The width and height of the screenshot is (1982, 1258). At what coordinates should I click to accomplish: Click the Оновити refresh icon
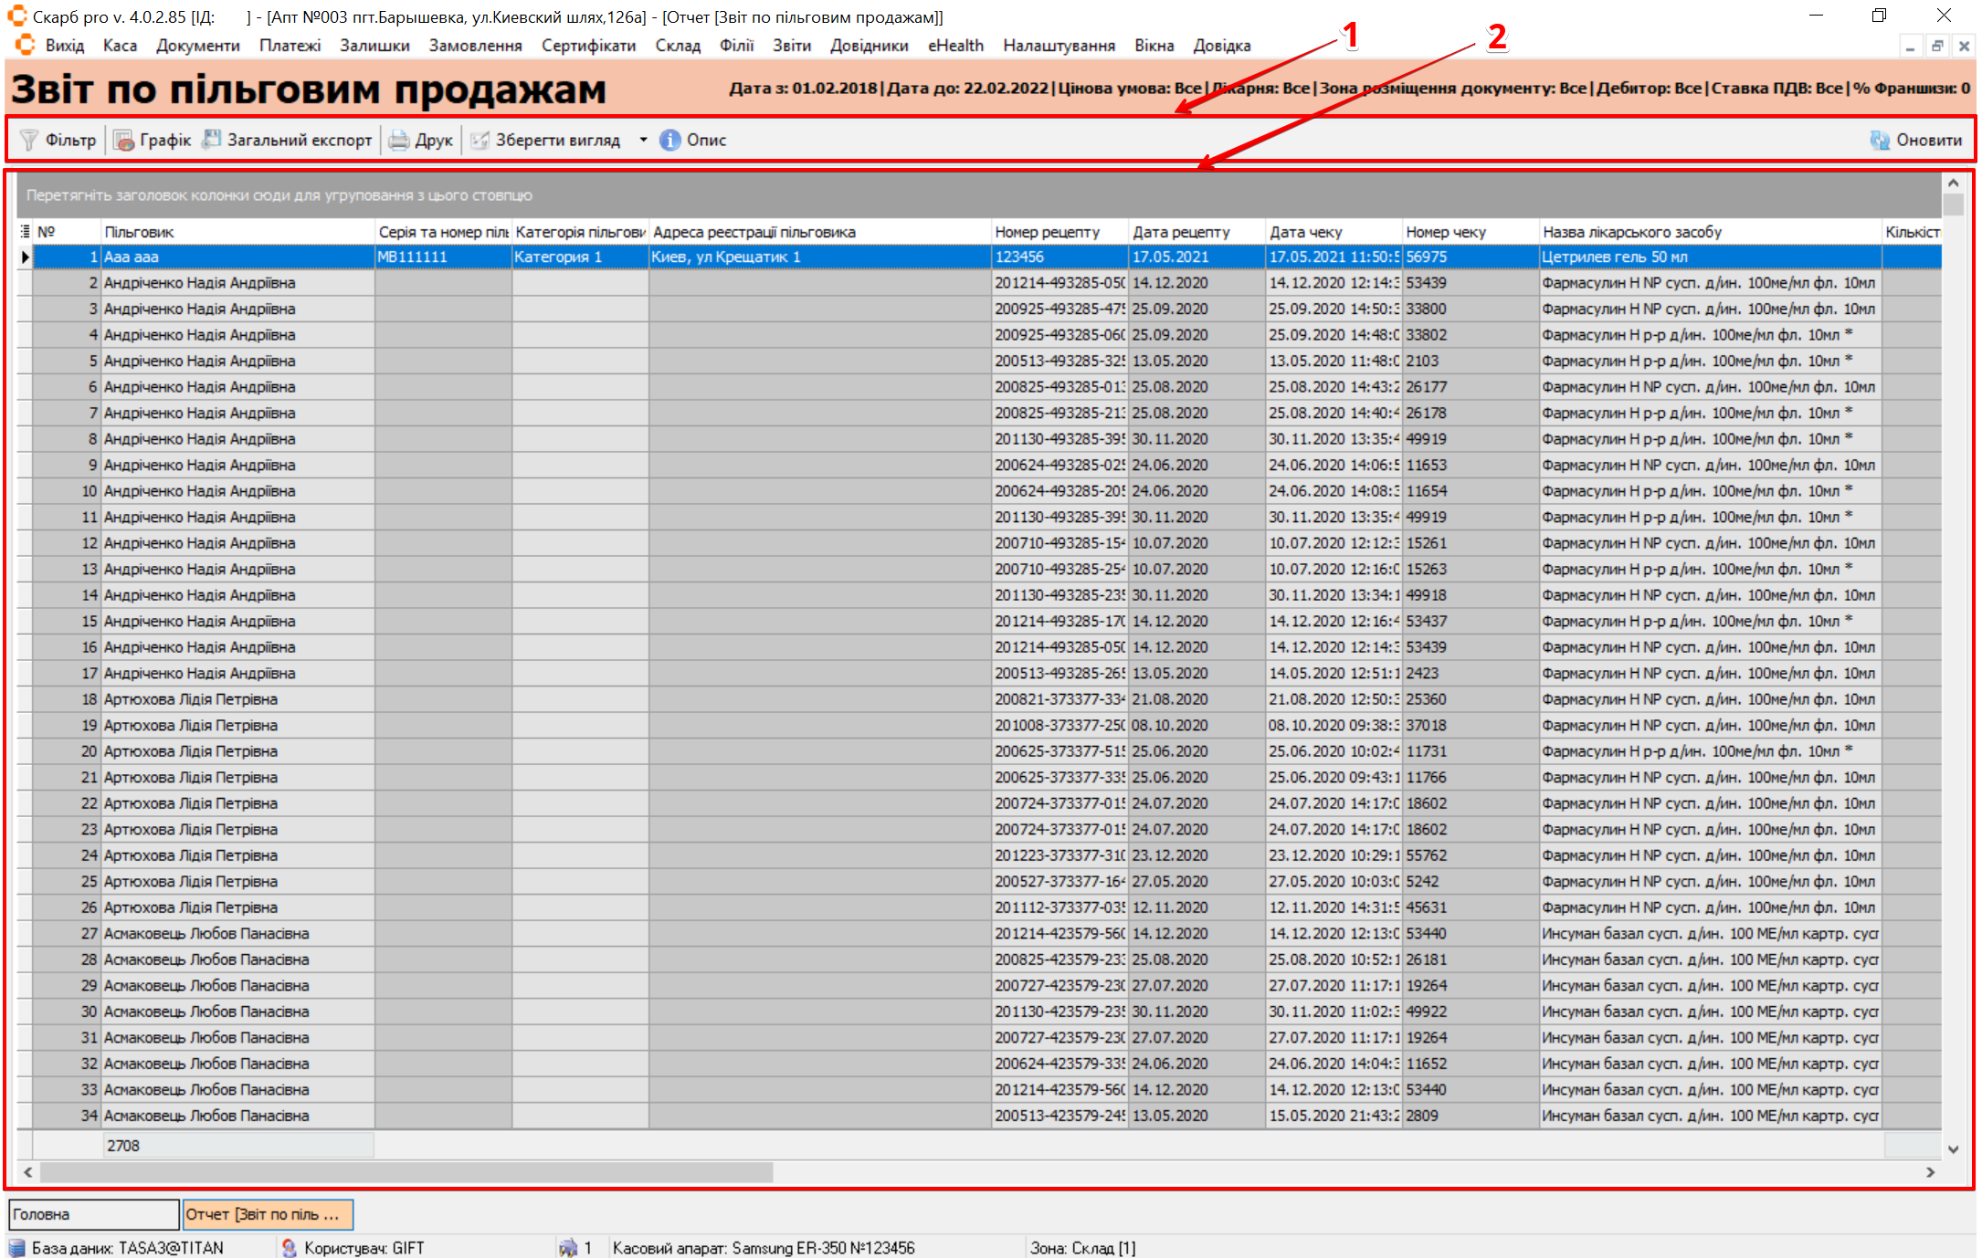[1880, 140]
